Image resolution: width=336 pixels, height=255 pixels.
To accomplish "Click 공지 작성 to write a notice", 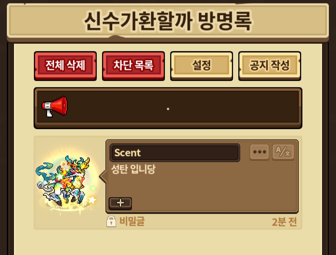I will point(269,66).
